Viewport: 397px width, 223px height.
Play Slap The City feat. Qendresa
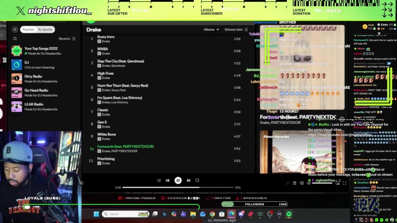click(x=166, y=63)
